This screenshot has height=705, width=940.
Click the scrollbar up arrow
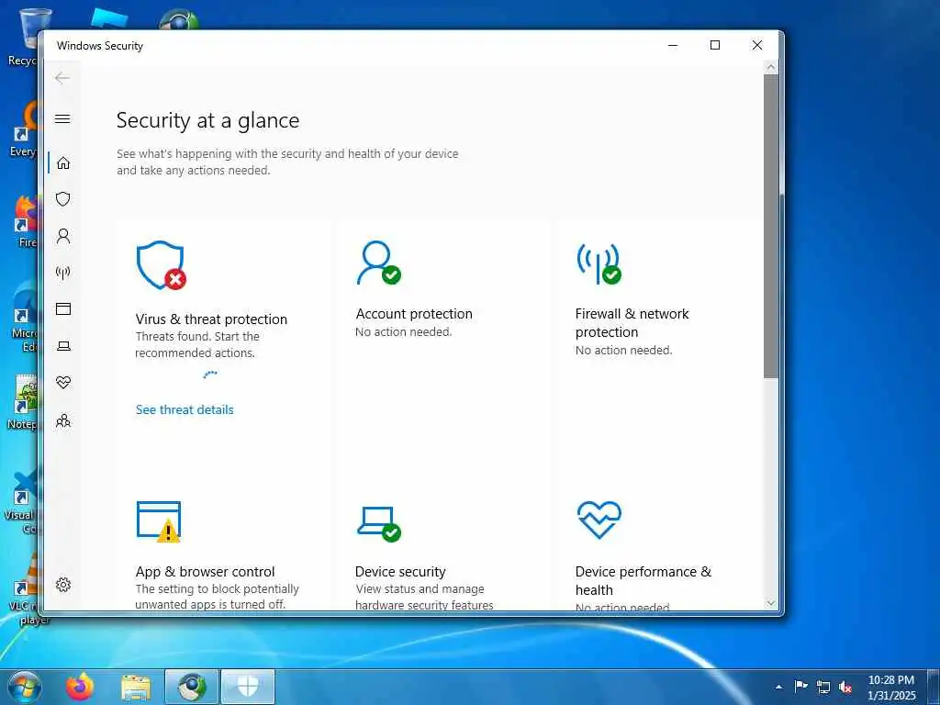pos(771,68)
